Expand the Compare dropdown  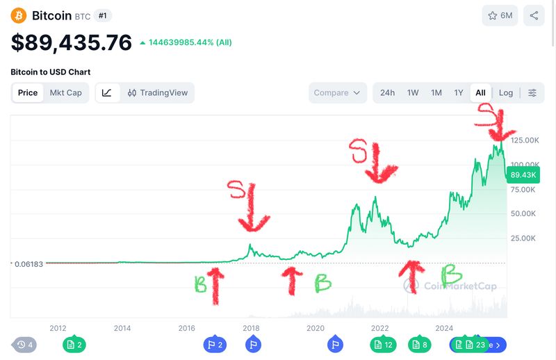tap(337, 92)
